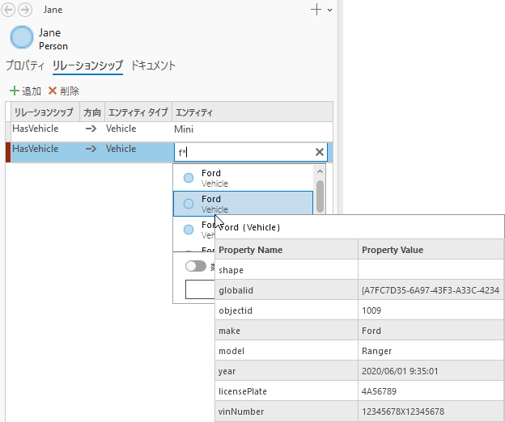
Task: Click the 削除 delete button
Action: (x=64, y=91)
